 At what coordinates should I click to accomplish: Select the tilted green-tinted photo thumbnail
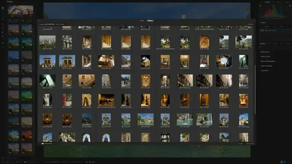(47, 80)
